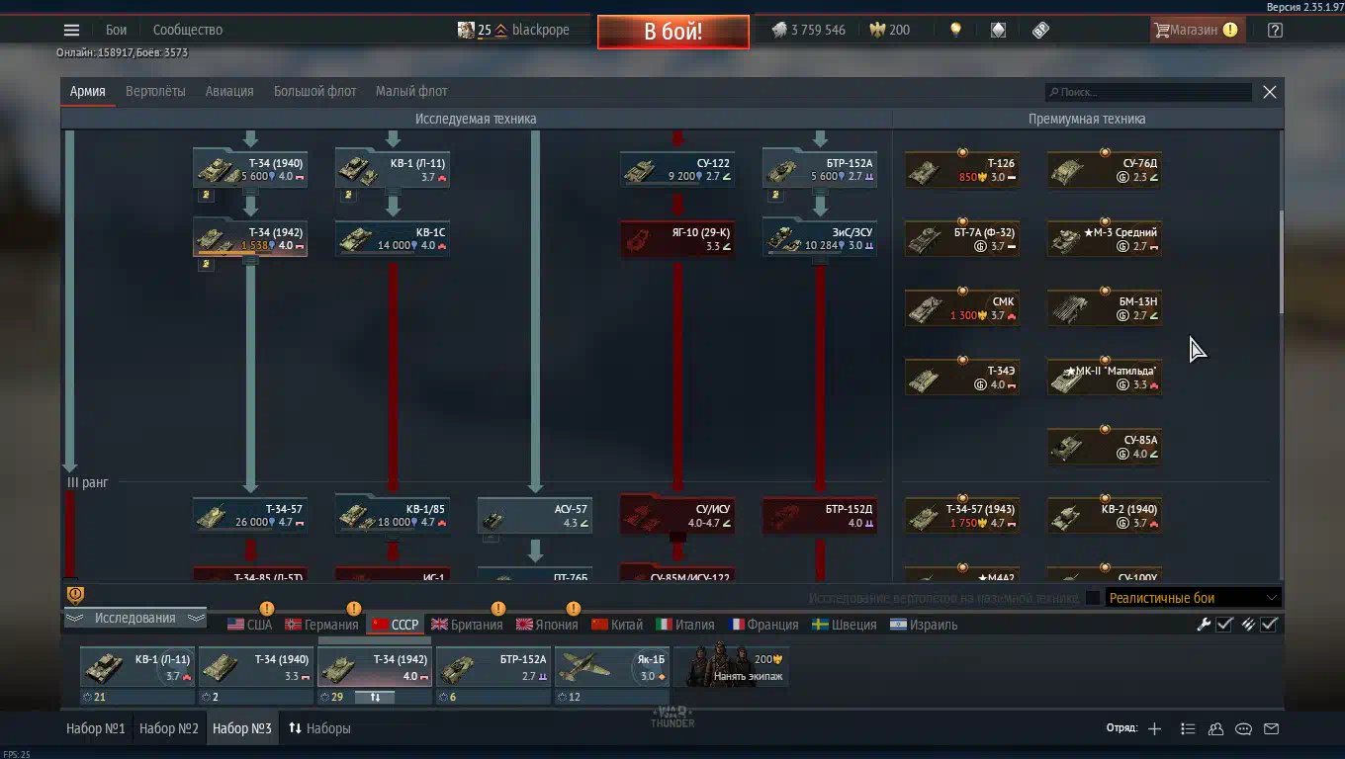Switch to the Авиация tab
This screenshot has height=759, width=1345.
[229, 91]
